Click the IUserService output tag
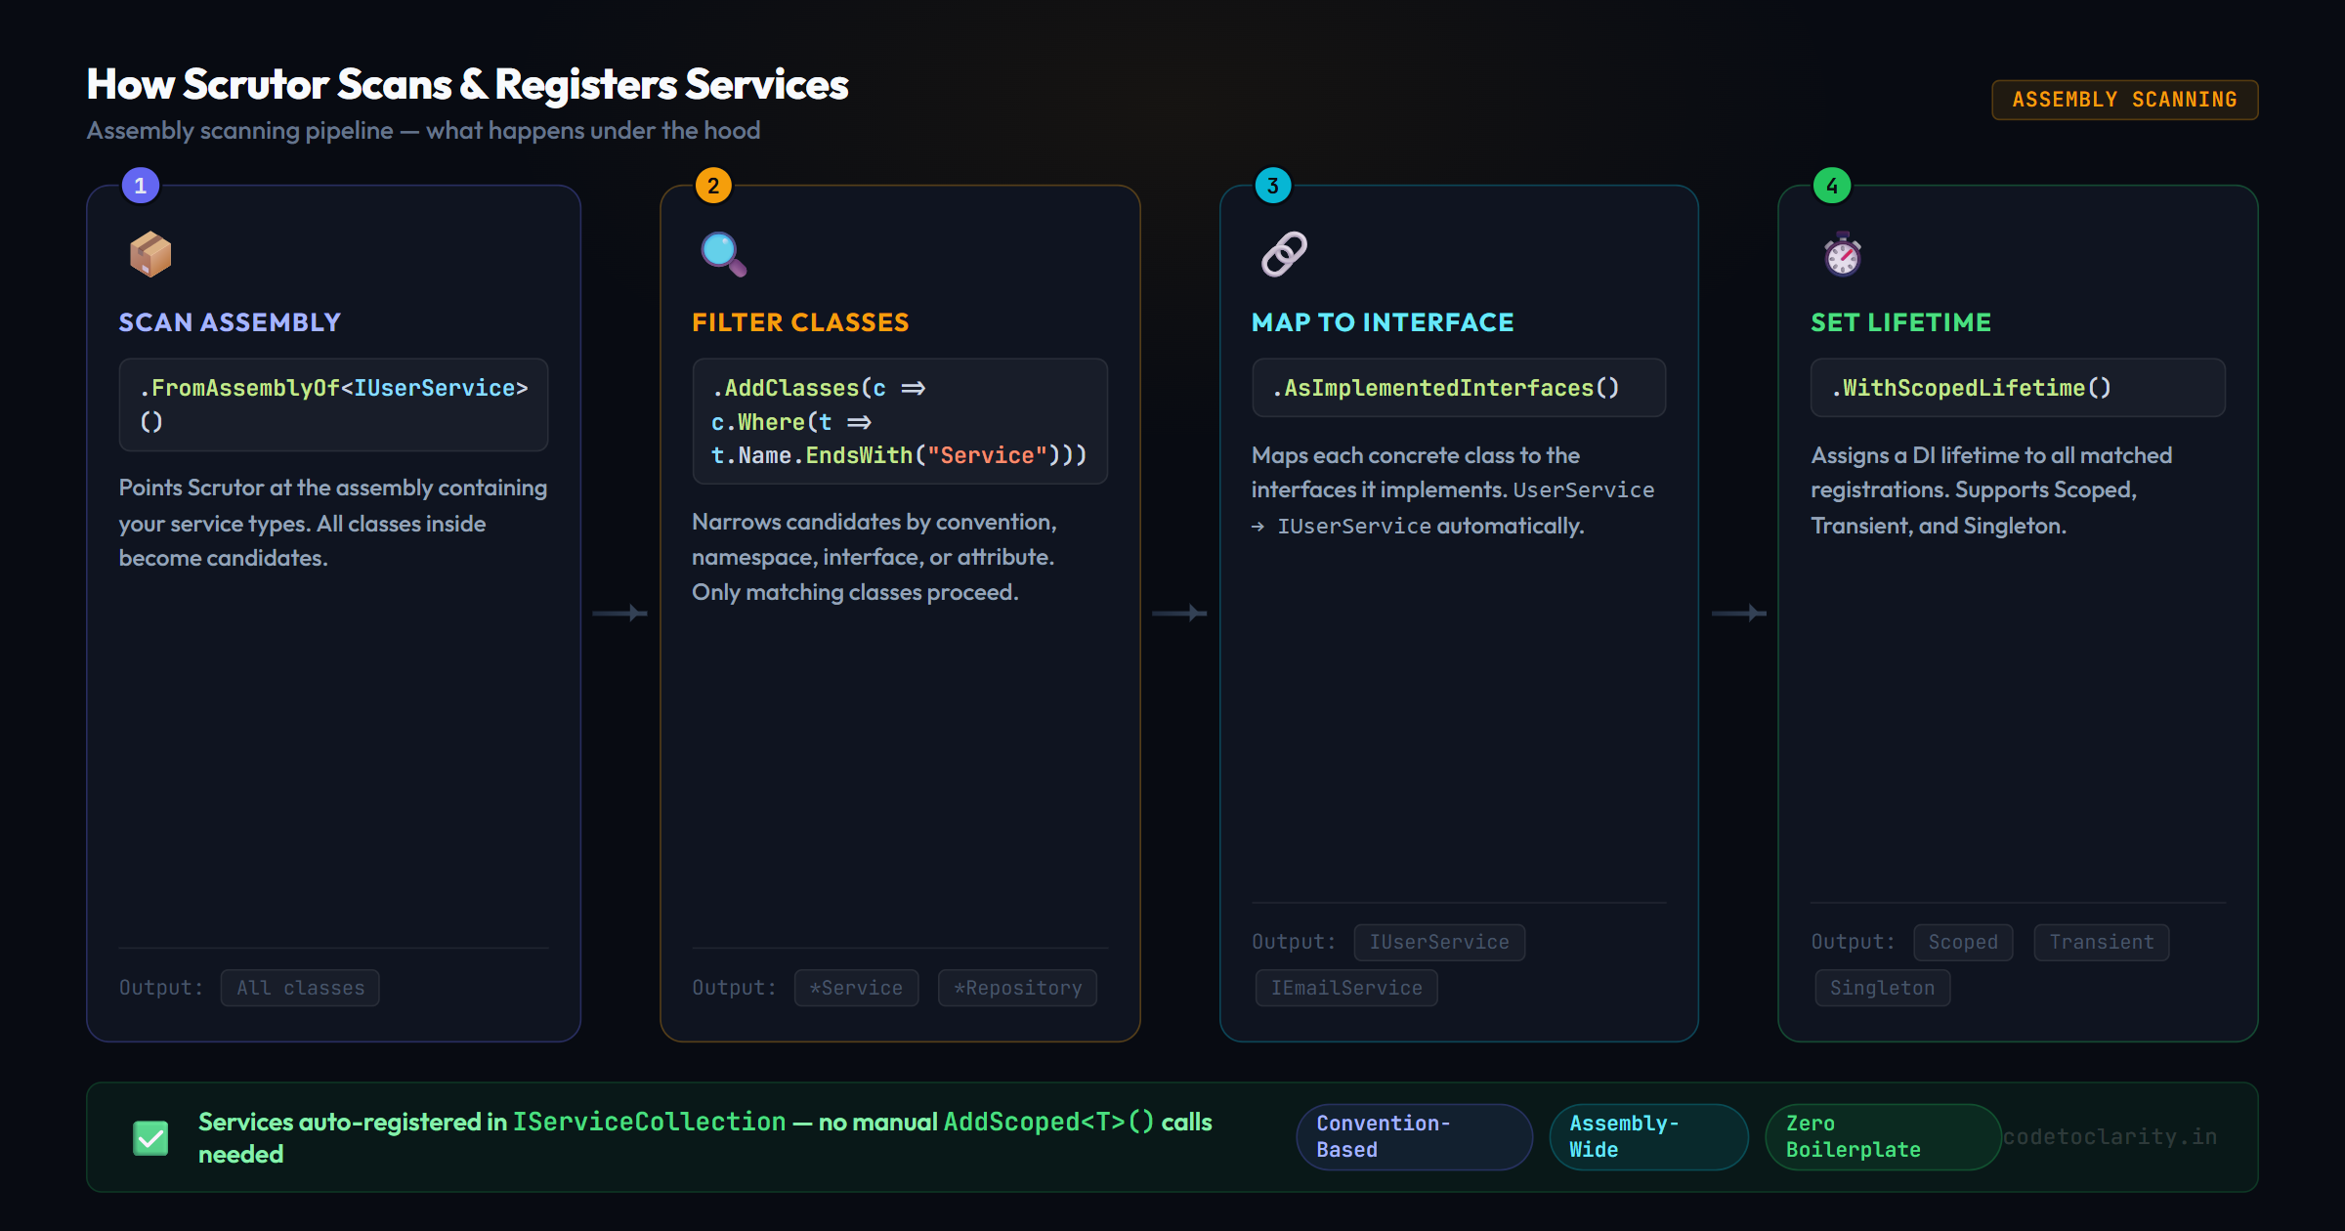The image size is (2345, 1231). [1438, 941]
